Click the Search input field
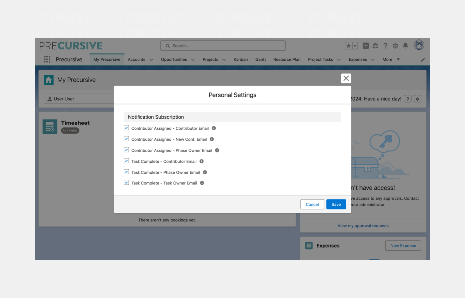465x298 pixels. (223, 46)
